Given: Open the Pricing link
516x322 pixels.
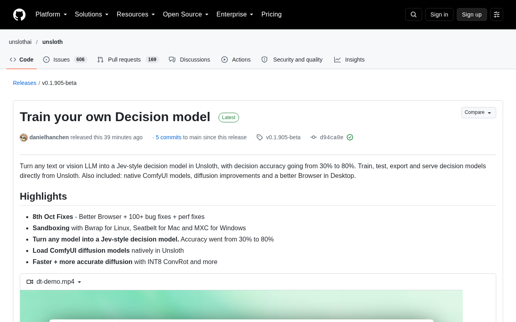Looking at the screenshot, I should pos(271,14).
